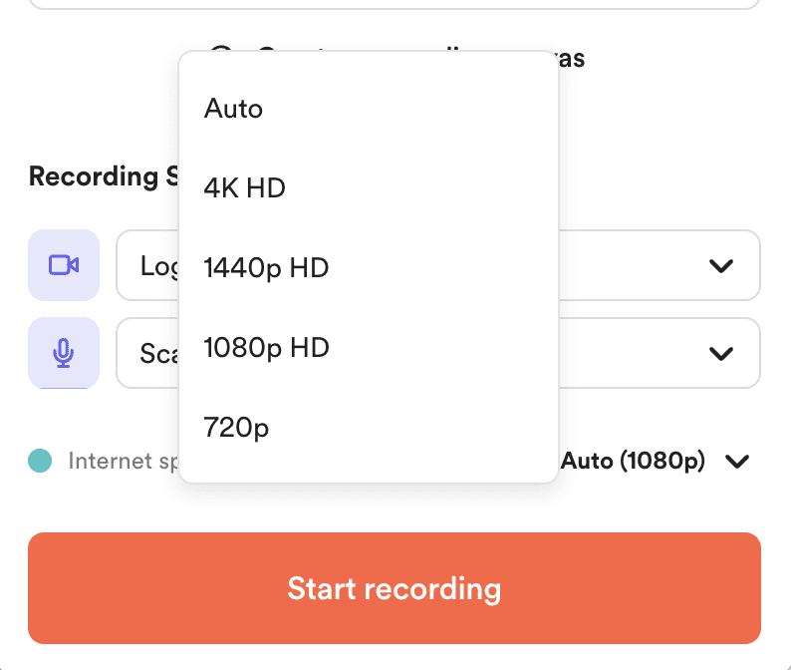The width and height of the screenshot is (791, 670).
Task: Choose 720p from quality list
Action: [236, 427]
